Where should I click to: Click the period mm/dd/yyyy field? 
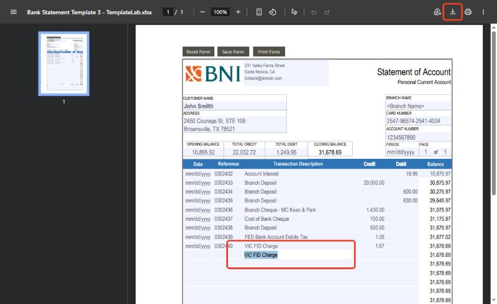401,152
